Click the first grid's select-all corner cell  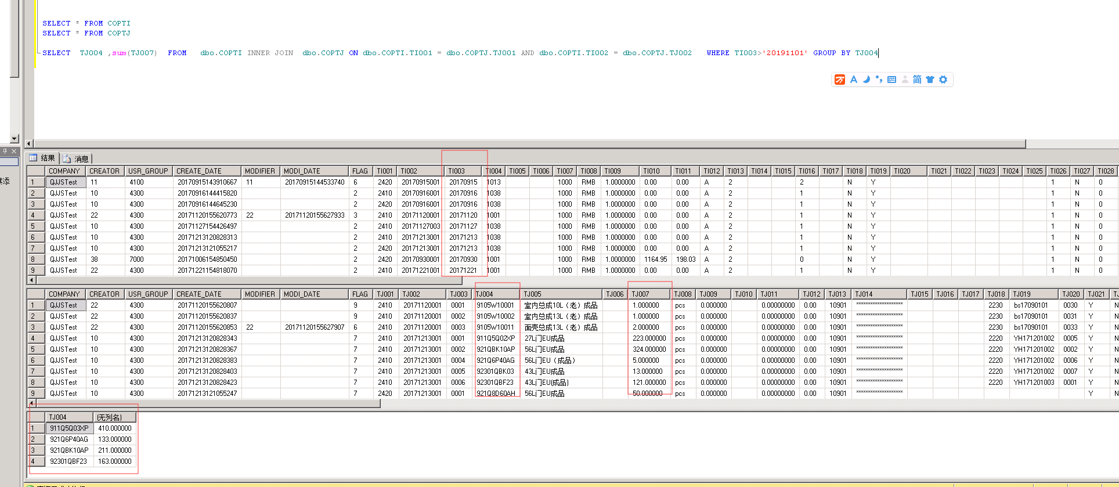click(36, 171)
